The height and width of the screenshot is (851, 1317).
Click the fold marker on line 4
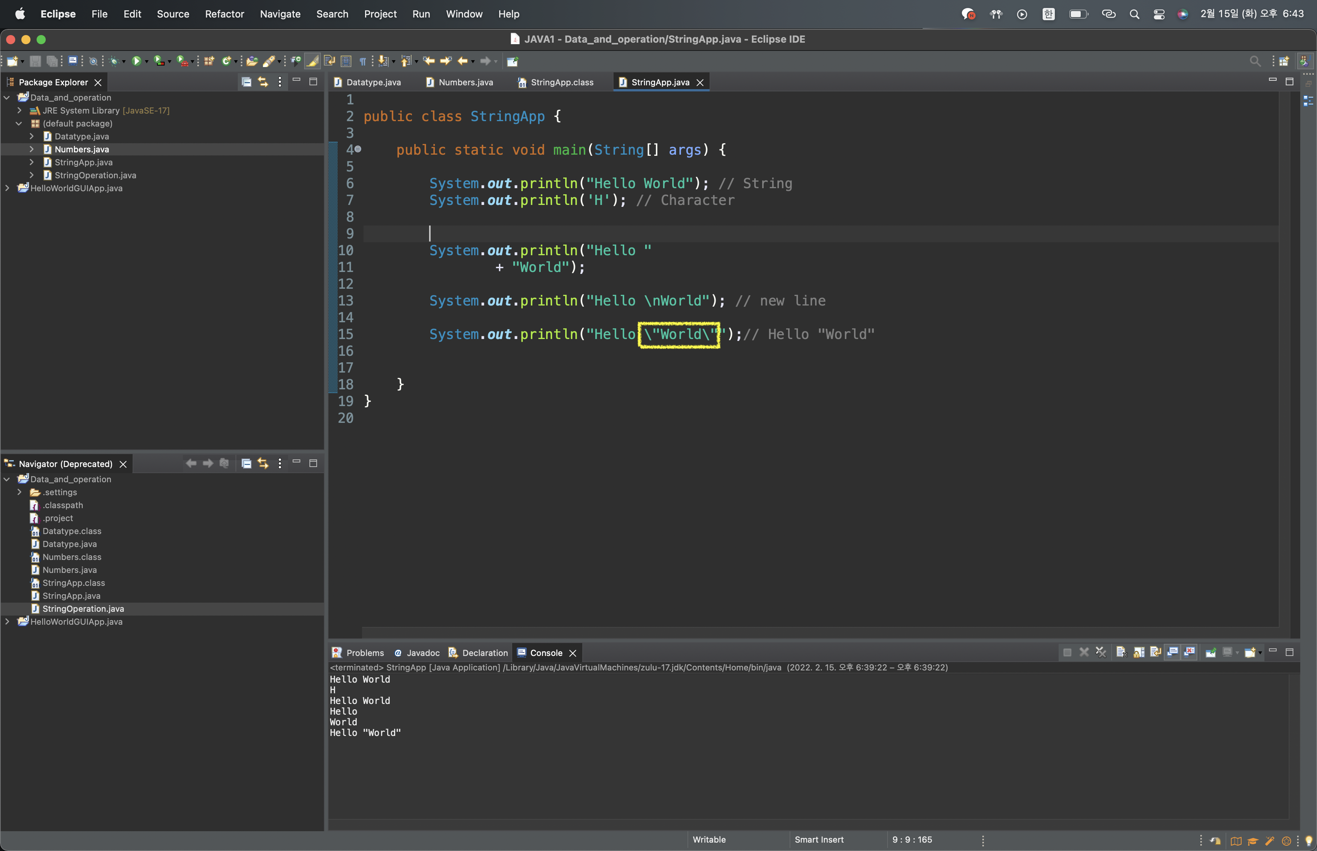358,149
